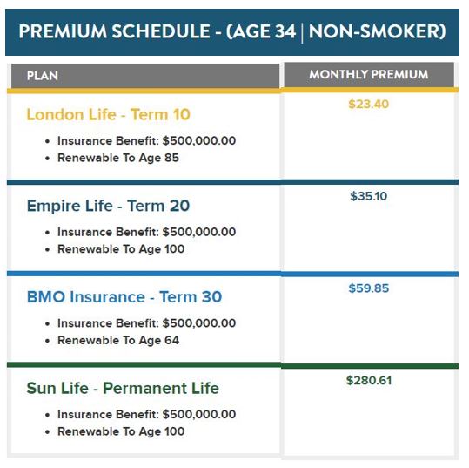This screenshot has width=469, height=468.
Task: Open the BMO Insurance - Term 30 plan
Action: pos(124,297)
